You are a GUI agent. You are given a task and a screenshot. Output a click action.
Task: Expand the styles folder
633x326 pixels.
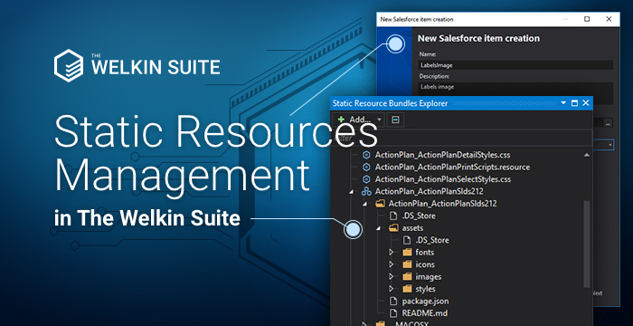click(392, 289)
